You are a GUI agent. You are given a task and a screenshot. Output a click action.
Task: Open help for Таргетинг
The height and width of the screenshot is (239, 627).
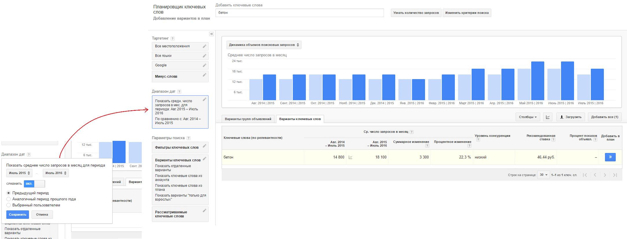[x=173, y=38]
